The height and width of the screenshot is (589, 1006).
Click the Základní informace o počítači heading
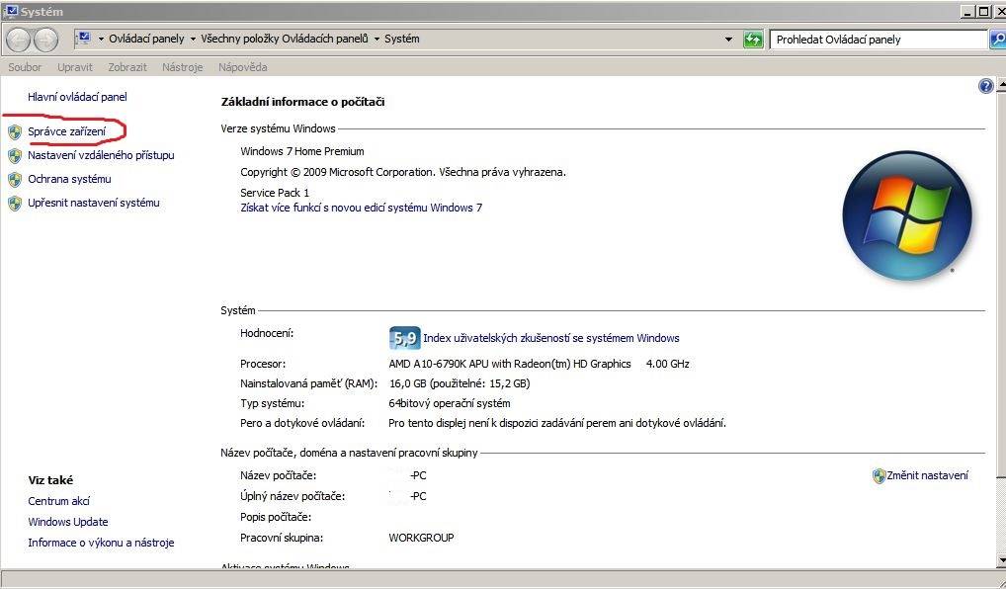302,102
